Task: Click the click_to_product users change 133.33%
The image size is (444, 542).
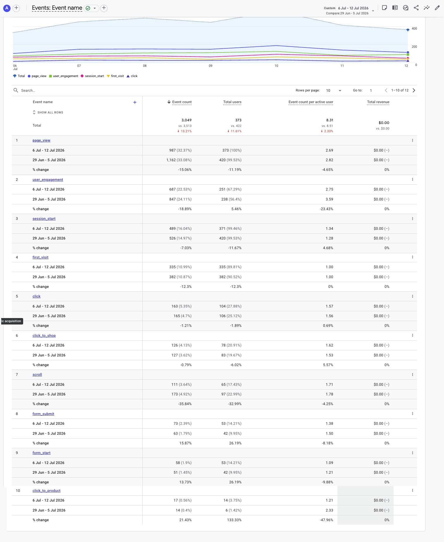Action: [x=234, y=520]
